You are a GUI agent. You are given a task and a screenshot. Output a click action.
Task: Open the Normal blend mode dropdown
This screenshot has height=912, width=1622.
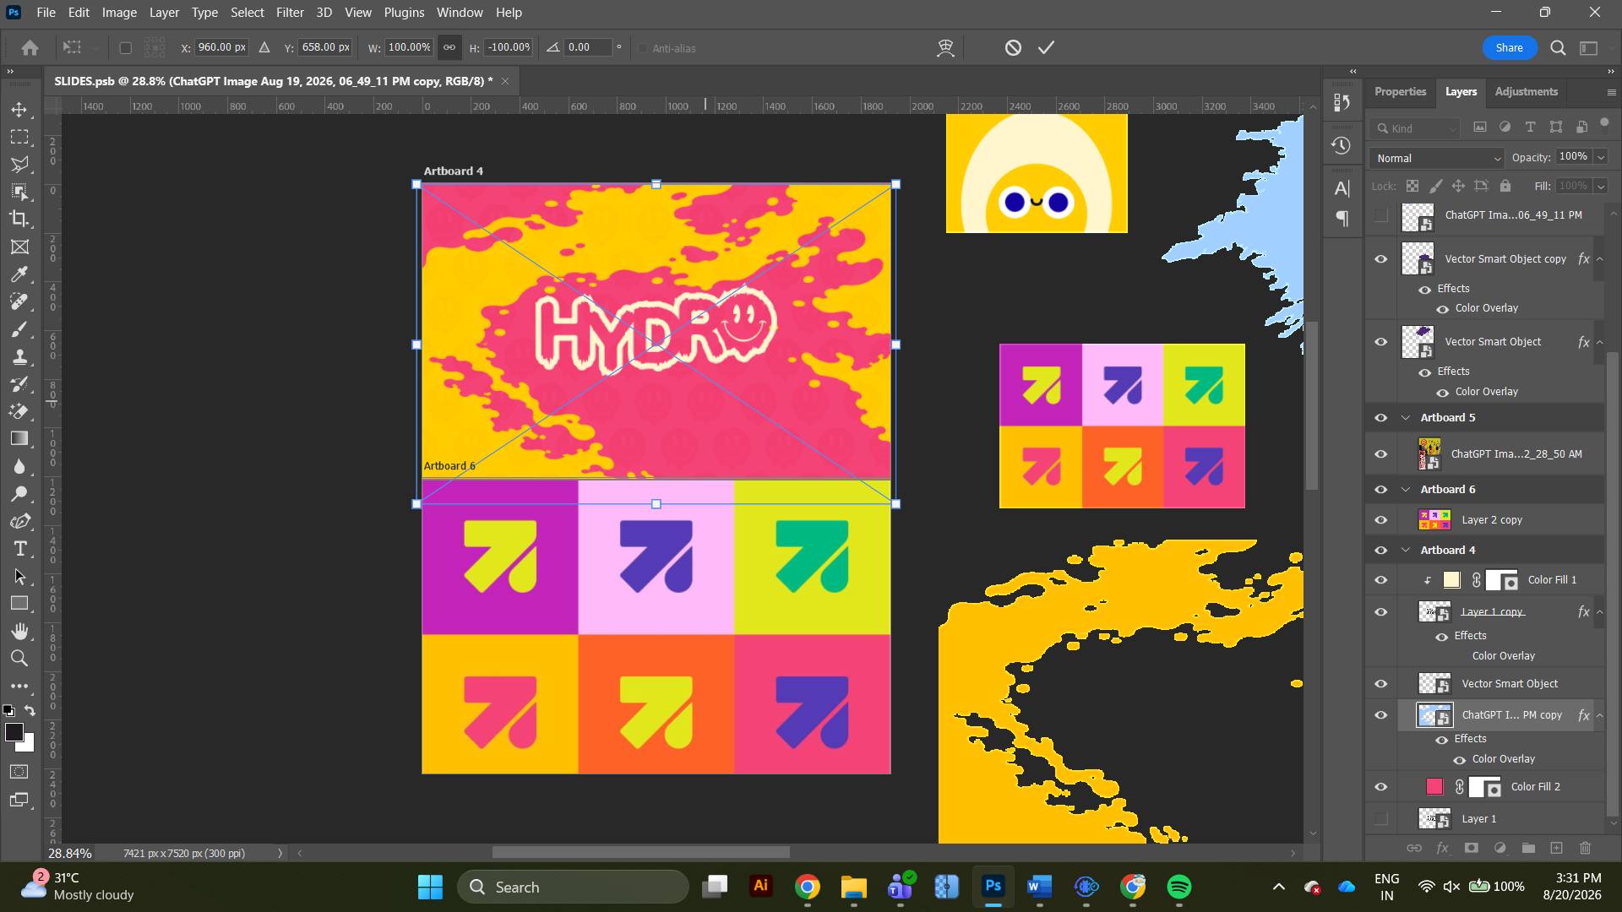(x=1437, y=158)
